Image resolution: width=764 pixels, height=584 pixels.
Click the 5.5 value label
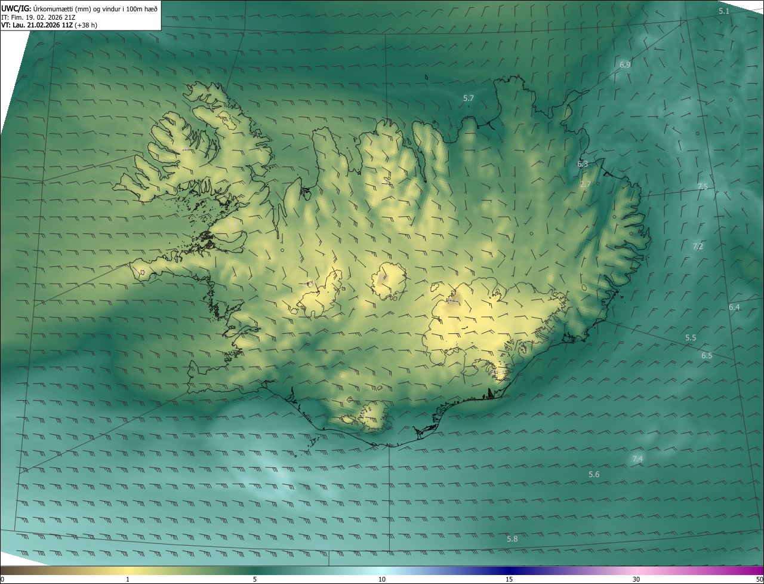click(x=691, y=338)
